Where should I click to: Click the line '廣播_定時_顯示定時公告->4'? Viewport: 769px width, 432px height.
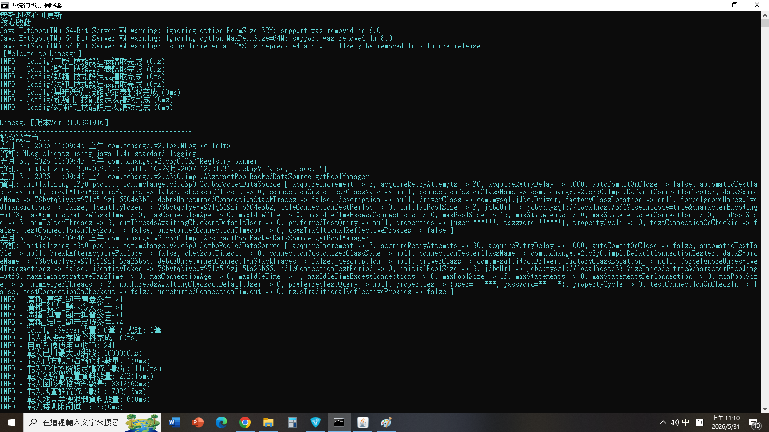(62, 323)
